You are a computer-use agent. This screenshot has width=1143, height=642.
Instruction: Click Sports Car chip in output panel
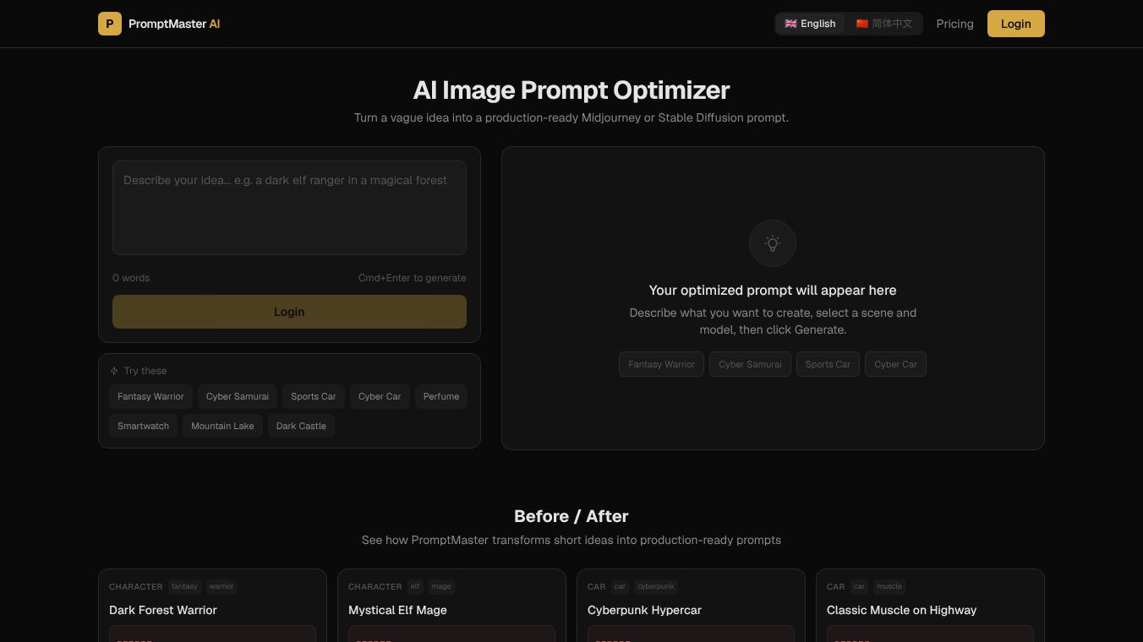(x=828, y=364)
